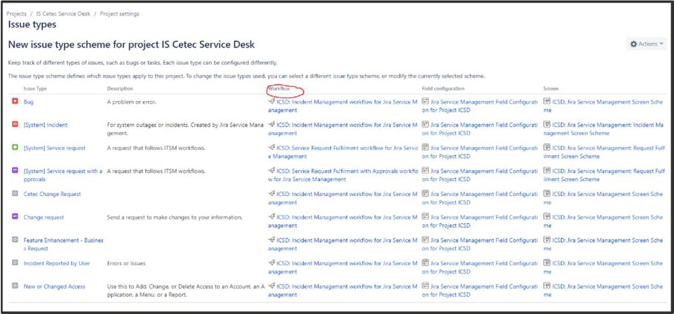Viewport: 674px width, 314px height.
Task: Click the Change request purple icon
Action: 15,217
